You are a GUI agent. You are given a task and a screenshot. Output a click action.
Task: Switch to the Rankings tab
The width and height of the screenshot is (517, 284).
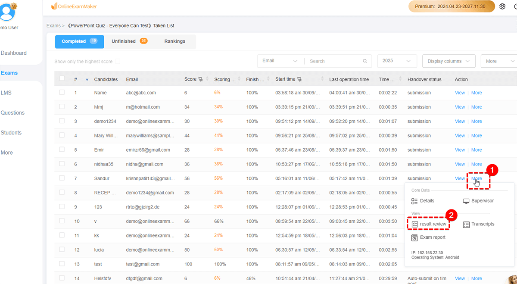click(x=174, y=41)
